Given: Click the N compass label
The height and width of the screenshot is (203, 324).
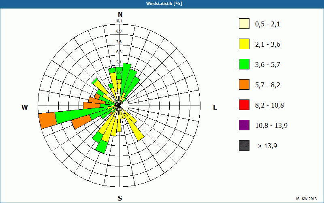Looking at the screenshot, I should tap(120, 15).
